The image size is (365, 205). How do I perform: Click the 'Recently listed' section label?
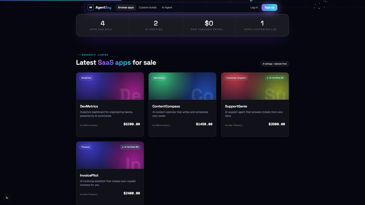click(95, 55)
